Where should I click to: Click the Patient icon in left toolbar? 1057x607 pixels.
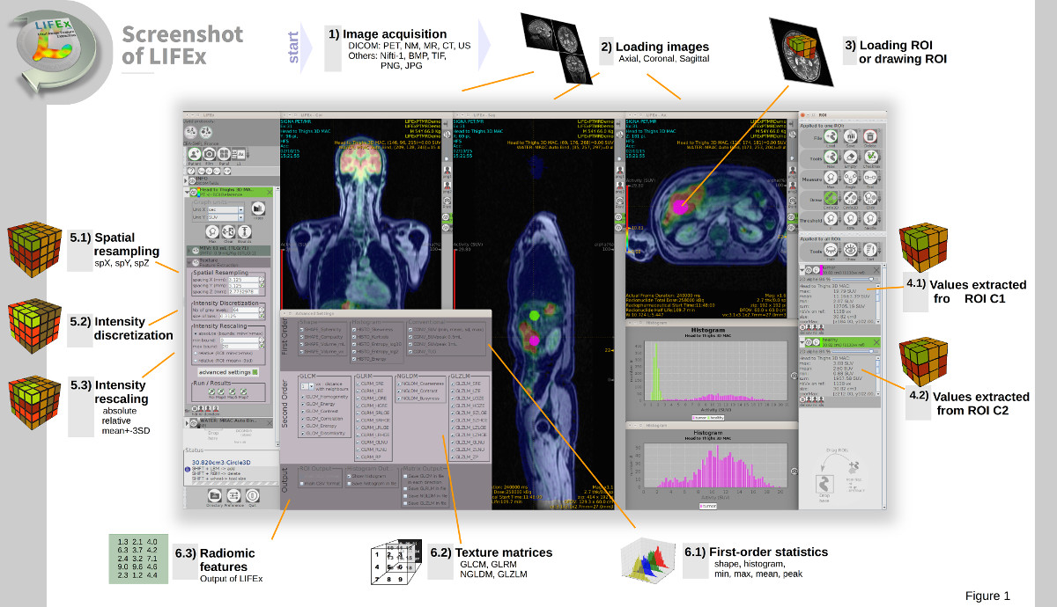click(195, 155)
